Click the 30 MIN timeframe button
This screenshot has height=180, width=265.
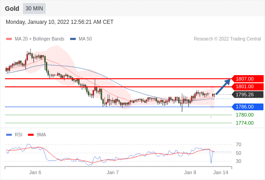coord(34,9)
